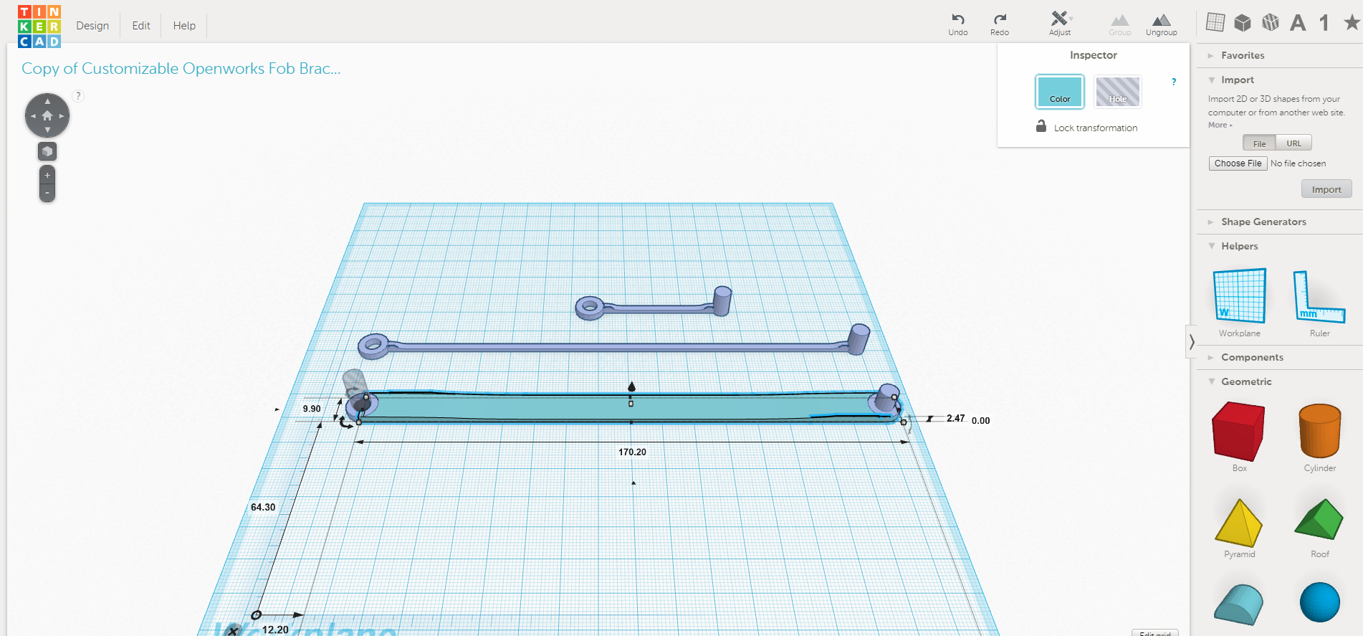Click the curved rotation handle at left corner
Screen dimensions: 1363x636
coord(346,422)
